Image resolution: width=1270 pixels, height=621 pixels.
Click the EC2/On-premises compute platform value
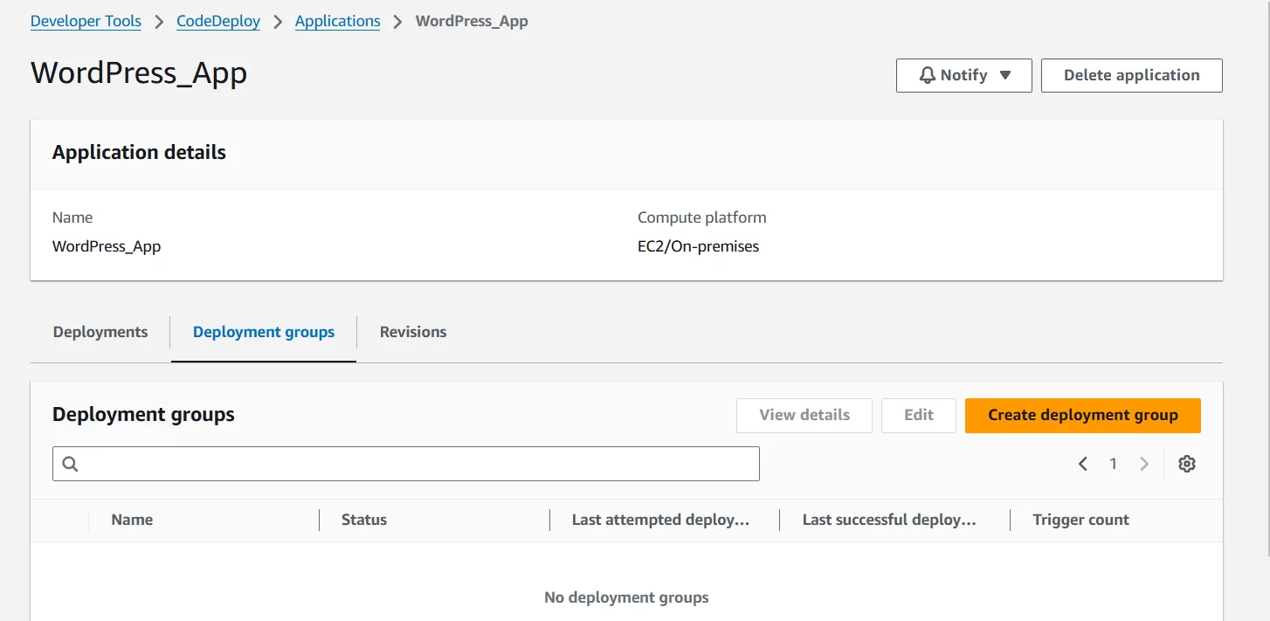699,246
